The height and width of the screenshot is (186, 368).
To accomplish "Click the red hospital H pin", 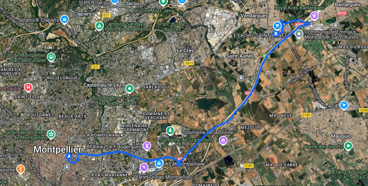I will click(28, 88).
